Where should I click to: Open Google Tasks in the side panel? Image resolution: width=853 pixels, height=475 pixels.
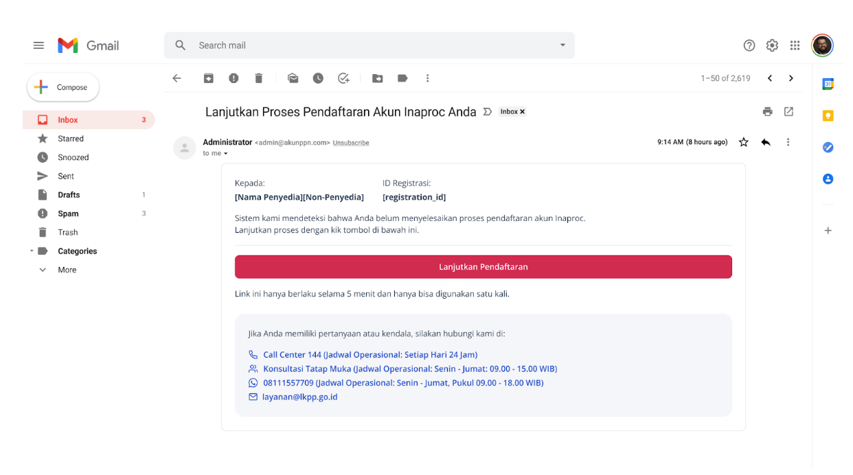point(828,147)
